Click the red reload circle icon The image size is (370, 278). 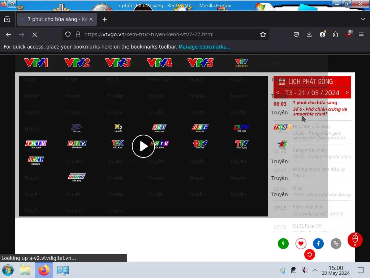click(310, 254)
